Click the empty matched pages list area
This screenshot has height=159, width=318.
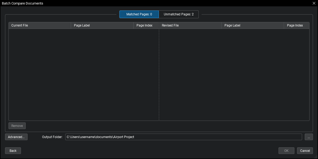[x=79, y=74]
